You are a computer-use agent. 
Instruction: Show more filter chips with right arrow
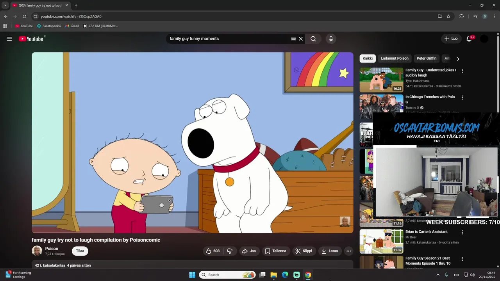tap(458, 59)
